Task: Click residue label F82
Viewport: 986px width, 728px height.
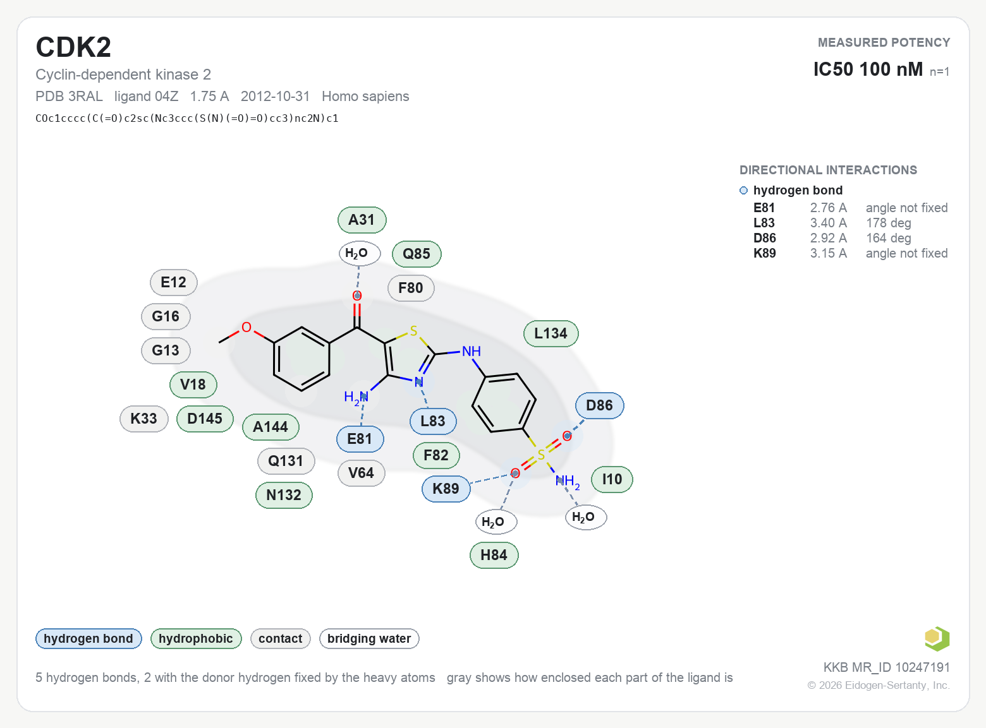Action: pos(436,455)
